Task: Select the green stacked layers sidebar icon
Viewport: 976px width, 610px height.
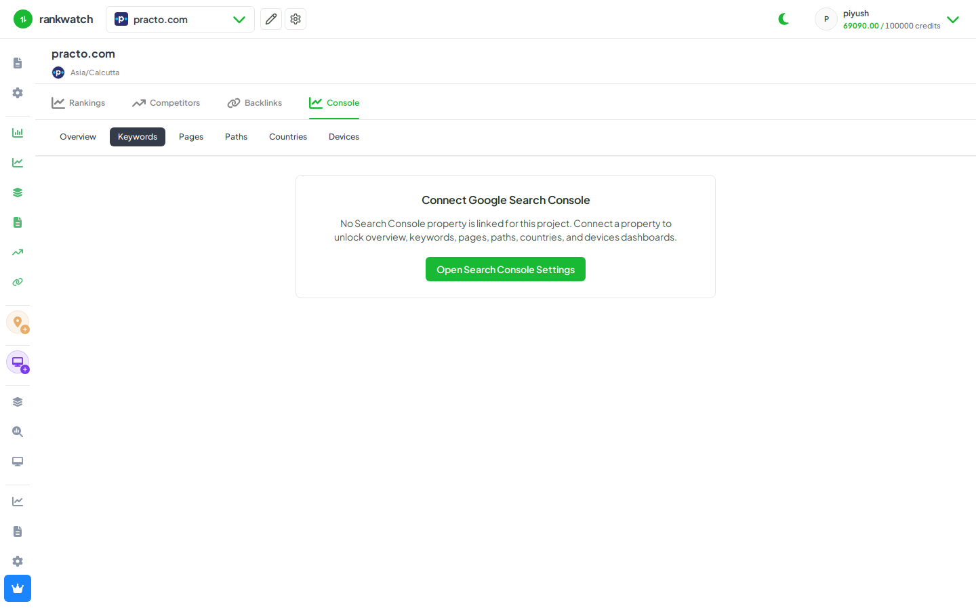Action: 18,192
